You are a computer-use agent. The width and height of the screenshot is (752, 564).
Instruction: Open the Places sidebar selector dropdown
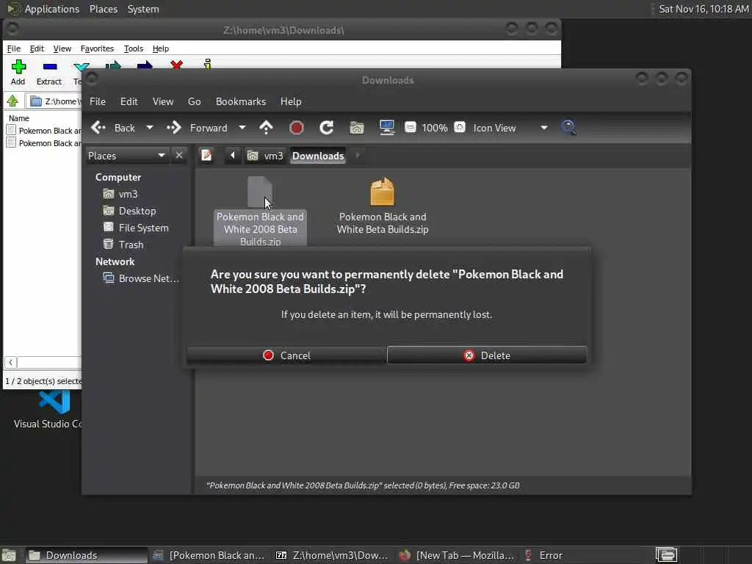point(126,156)
